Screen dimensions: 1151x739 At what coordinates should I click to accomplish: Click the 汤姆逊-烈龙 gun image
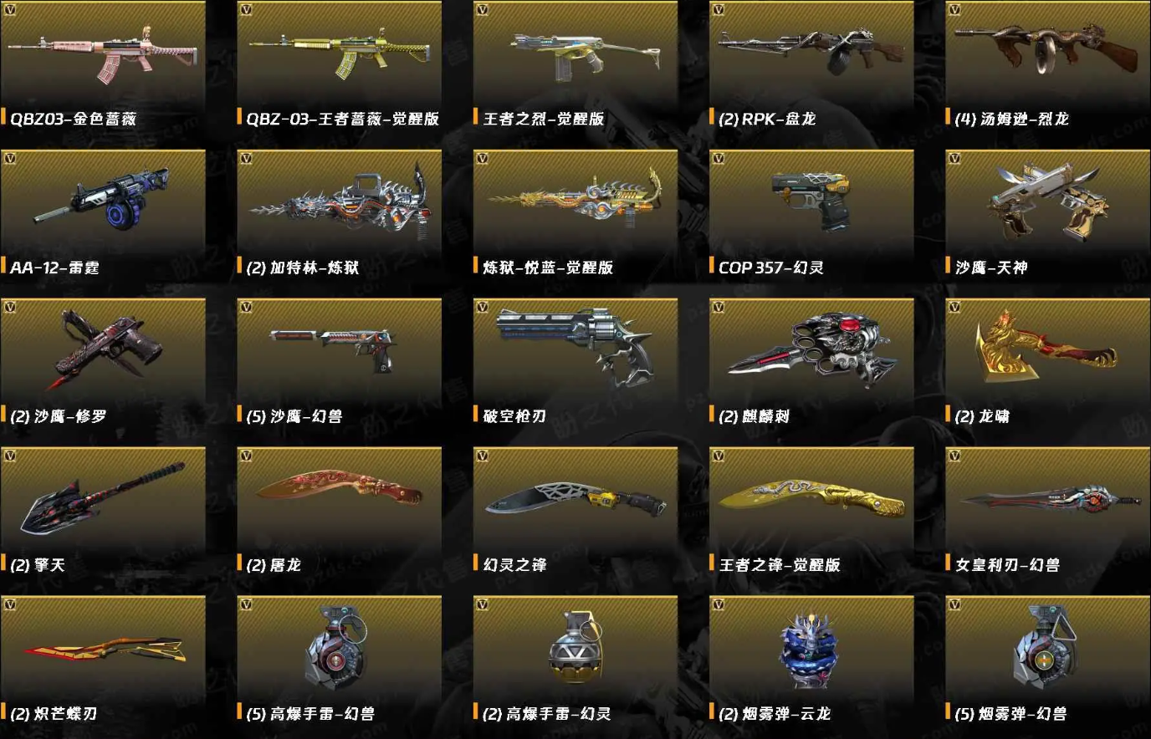pos(1046,51)
